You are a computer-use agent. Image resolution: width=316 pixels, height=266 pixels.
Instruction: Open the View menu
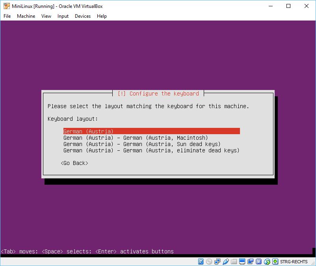pyautogui.click(x=46, y=16)
